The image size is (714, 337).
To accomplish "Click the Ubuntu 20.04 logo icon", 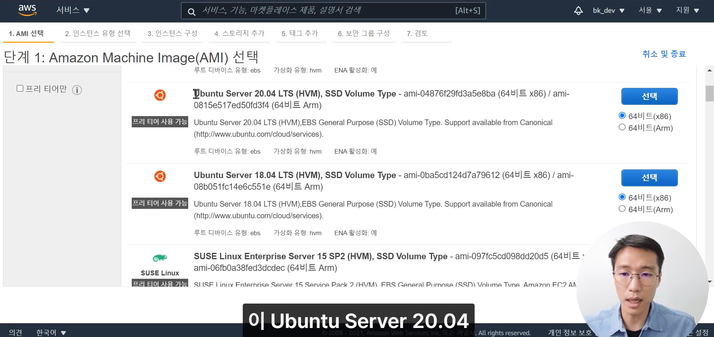I will pyautogui.click(x=160, y=95).
